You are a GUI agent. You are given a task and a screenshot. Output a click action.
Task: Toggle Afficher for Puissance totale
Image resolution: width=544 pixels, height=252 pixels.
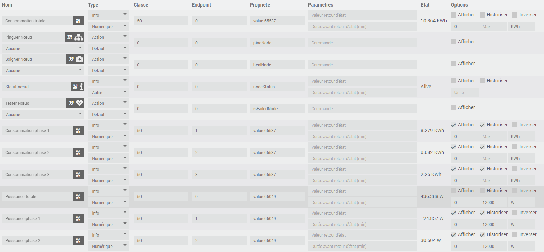coord(454,191)
